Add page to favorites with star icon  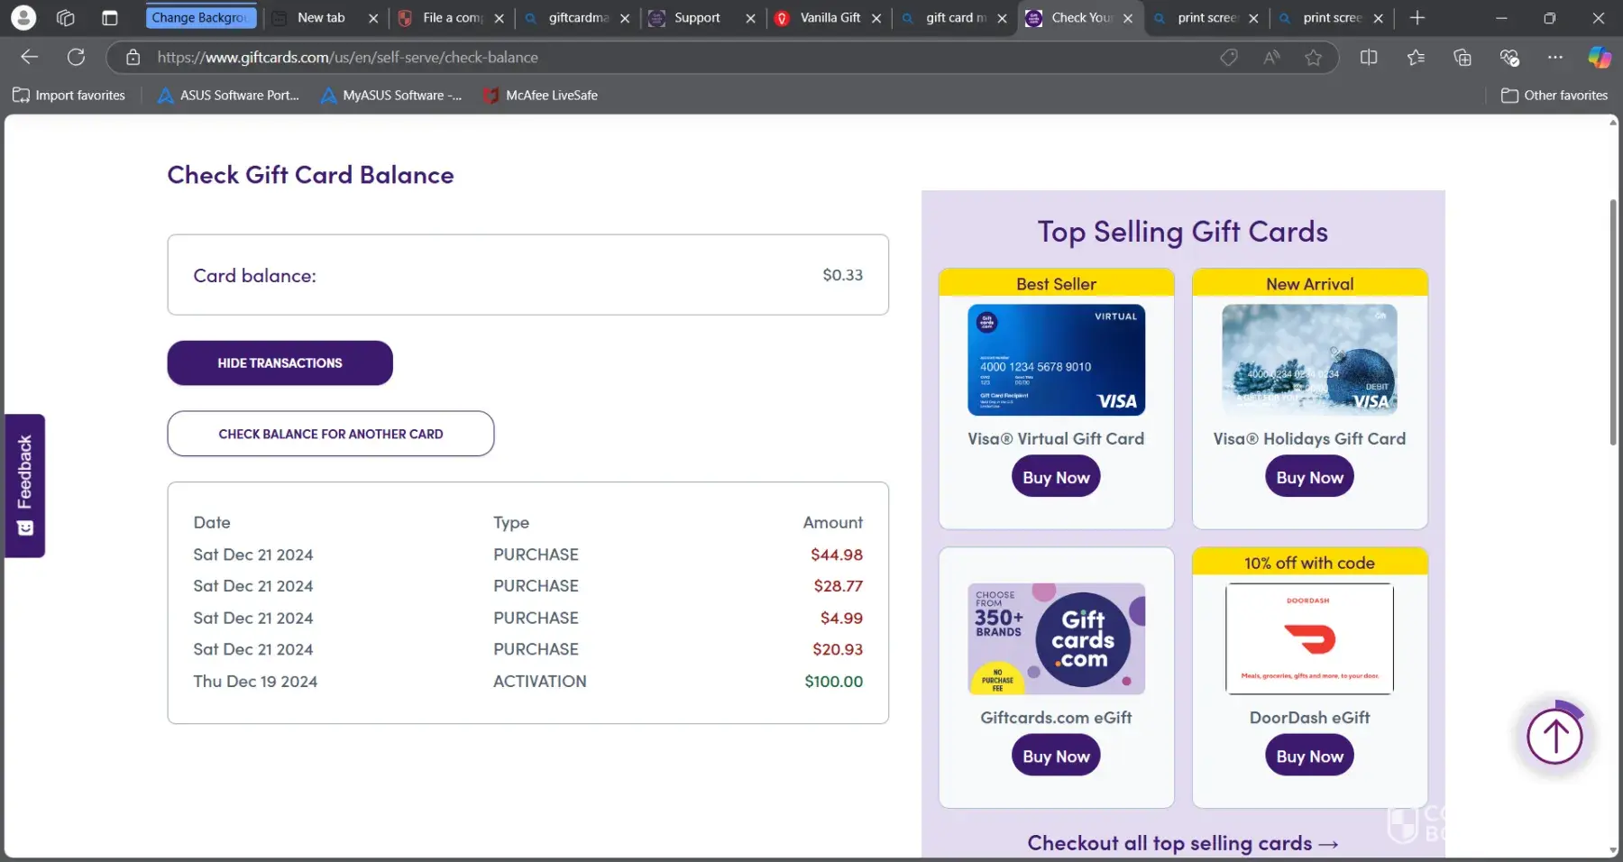click(x=1313, y=58)
